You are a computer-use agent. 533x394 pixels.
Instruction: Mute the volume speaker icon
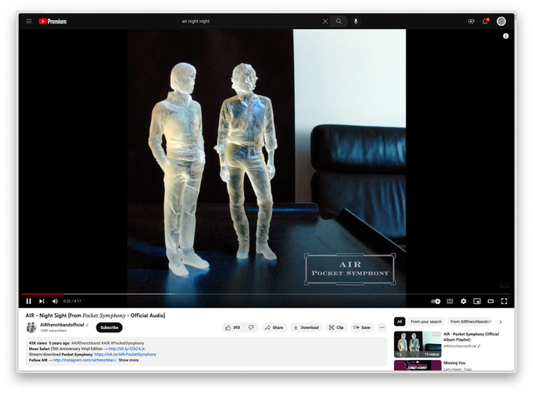[x=55, y=302]
